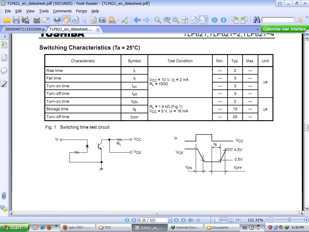Screen dimensions: 309x232
Task: Click toolbar blue minus zoom-out button
Action: point(215,20)
